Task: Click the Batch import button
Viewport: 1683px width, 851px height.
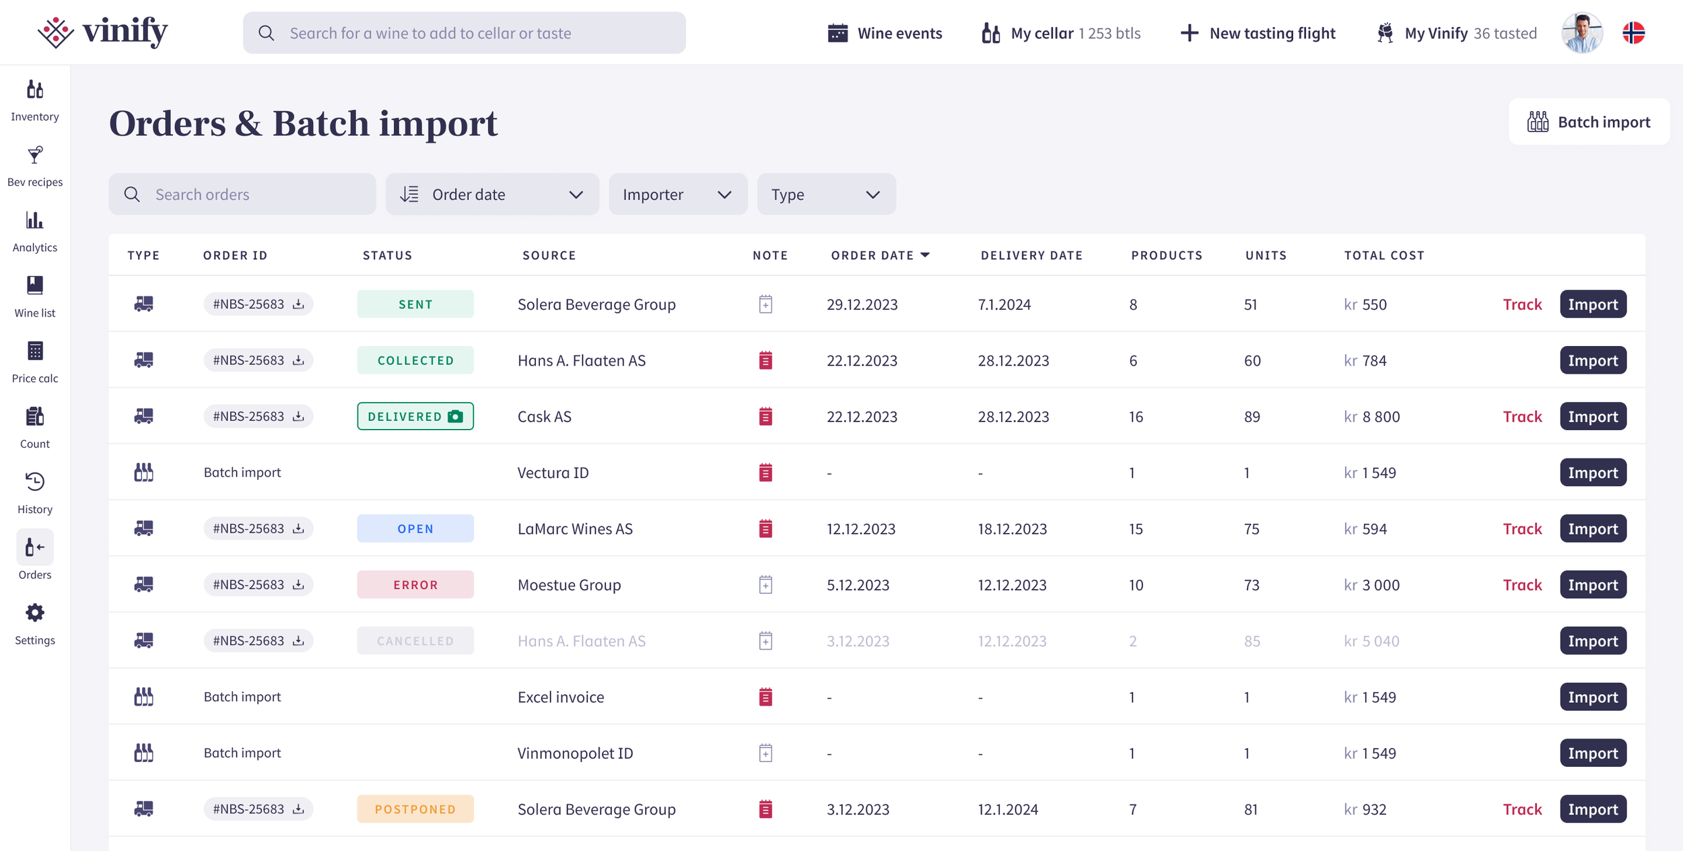Action: pos(1589,122)
